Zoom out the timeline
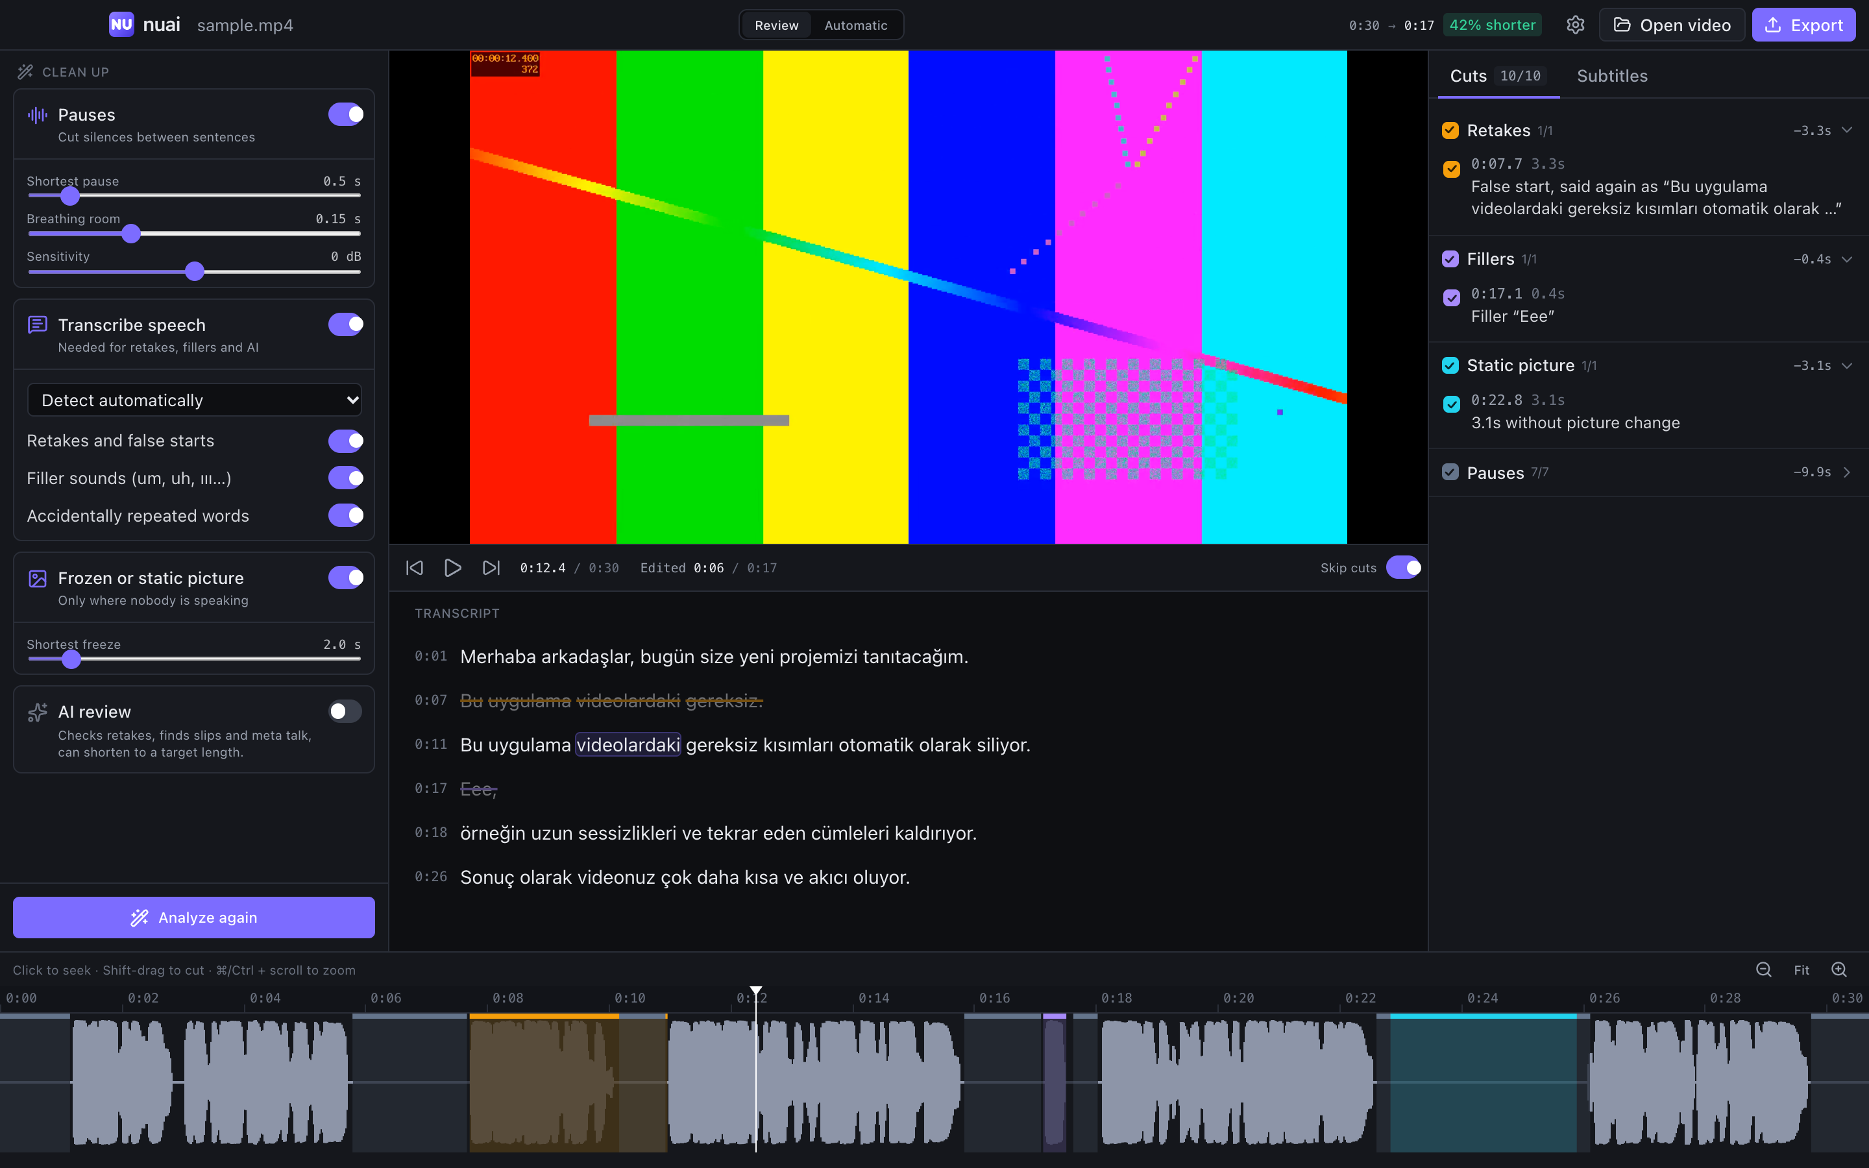Viewport: 1869px width, 1168px height. click(x=1764, y=969)
